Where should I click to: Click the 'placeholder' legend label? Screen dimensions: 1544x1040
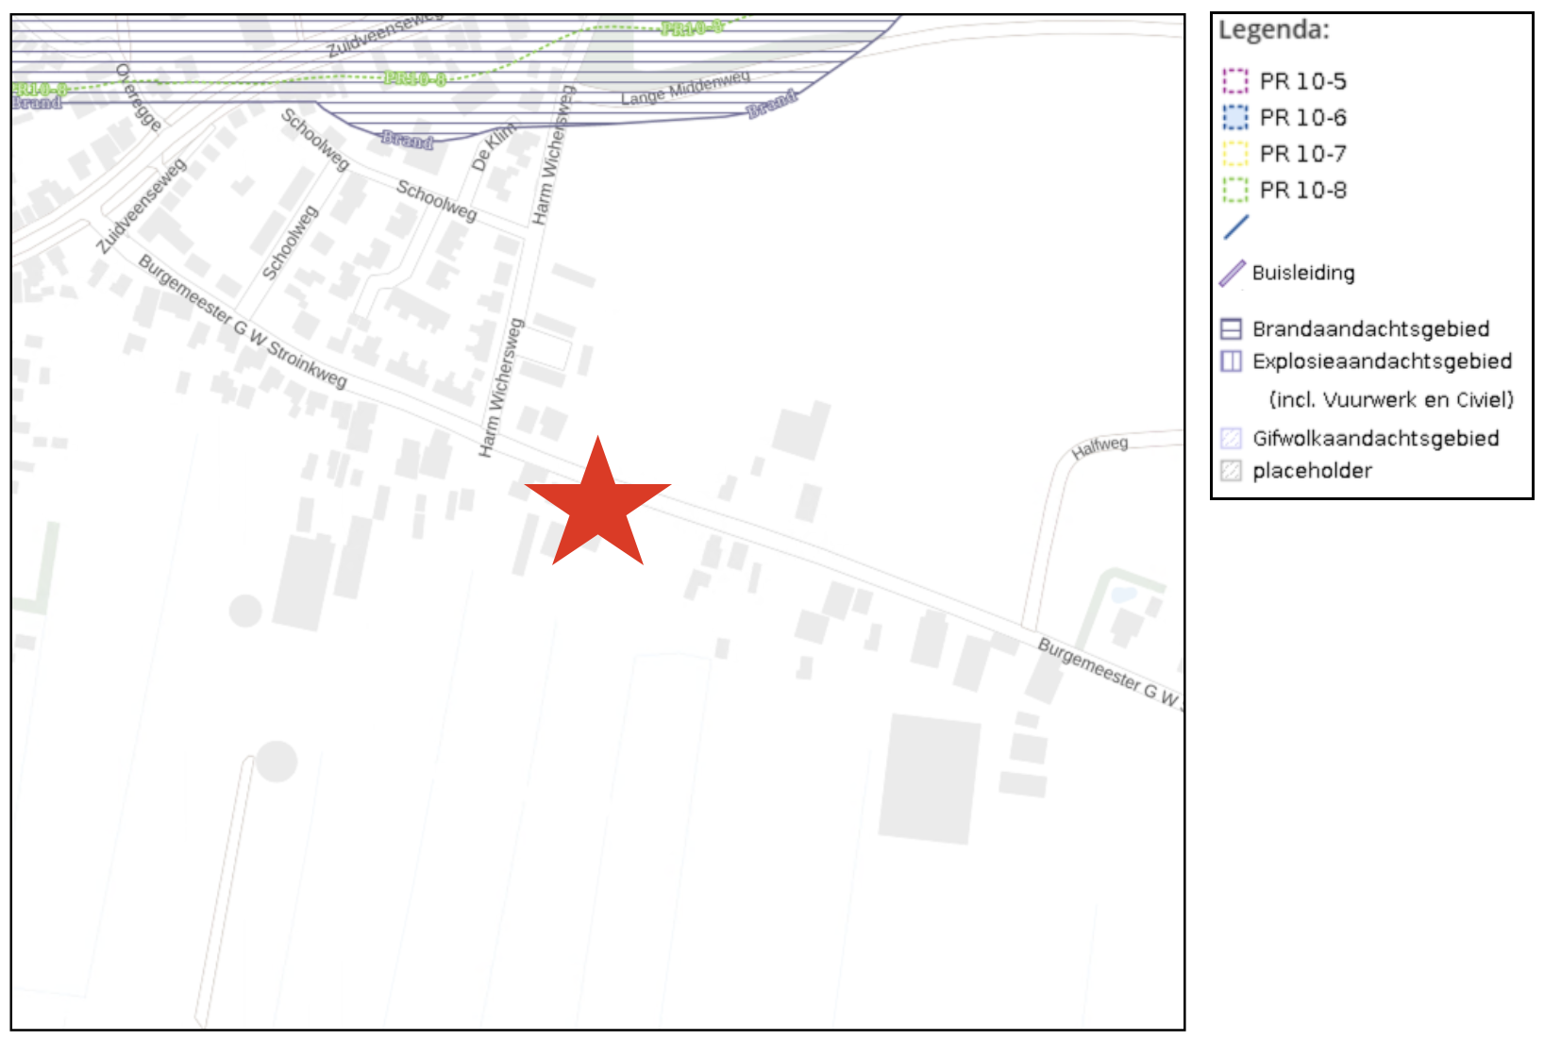click(1313, 471)
